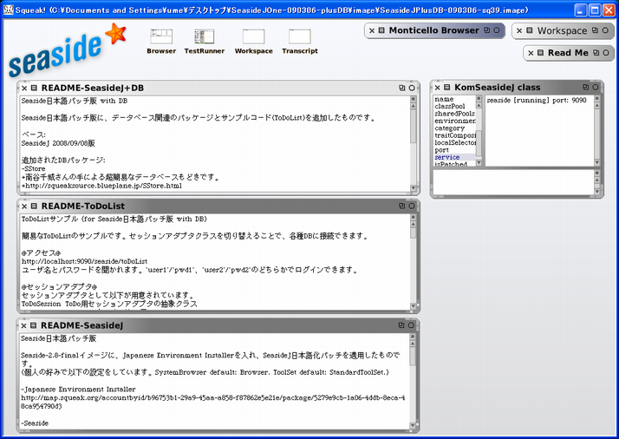Viewport: 619px width, 439px height.
Task: Click the 'seaside [running] port: 9090' value
Action: coord(536,101)
